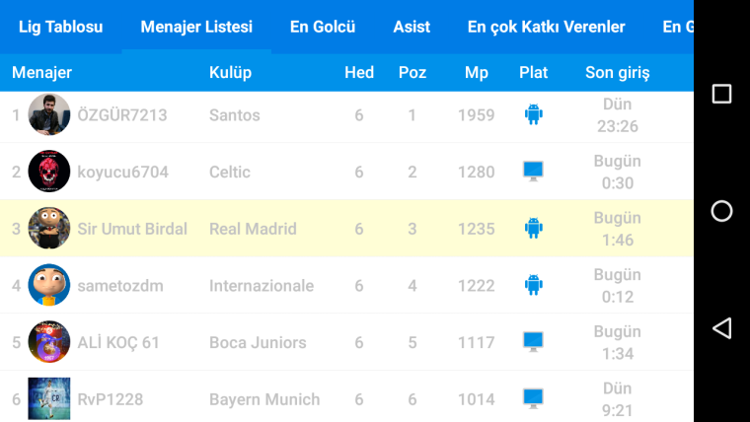The image size is (750, 422).
Task: Tap the monitor icon for RvP1228
Action: tap(533, 399)
